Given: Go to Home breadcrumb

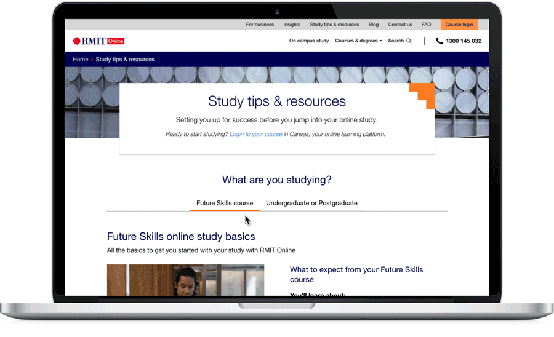Looking at the screenshot, I should tap(80, 59).
